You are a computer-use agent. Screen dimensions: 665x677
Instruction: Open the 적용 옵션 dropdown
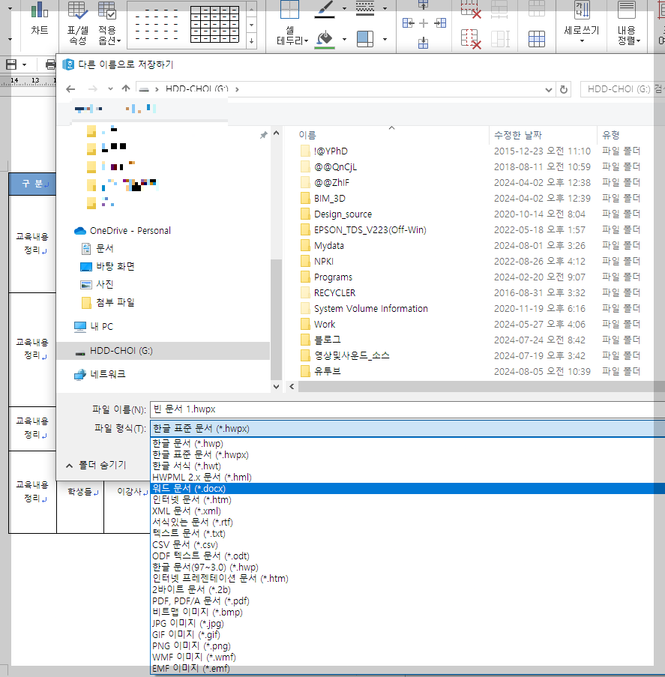point(109,22)
